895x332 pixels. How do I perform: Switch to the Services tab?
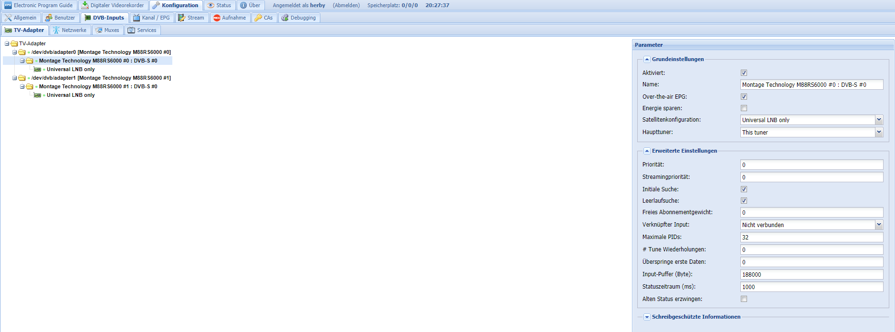point(142,30)
